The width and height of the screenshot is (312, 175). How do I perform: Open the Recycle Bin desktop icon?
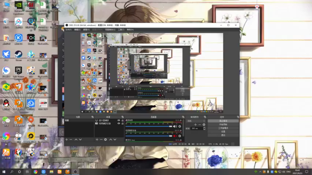(6, 23)
